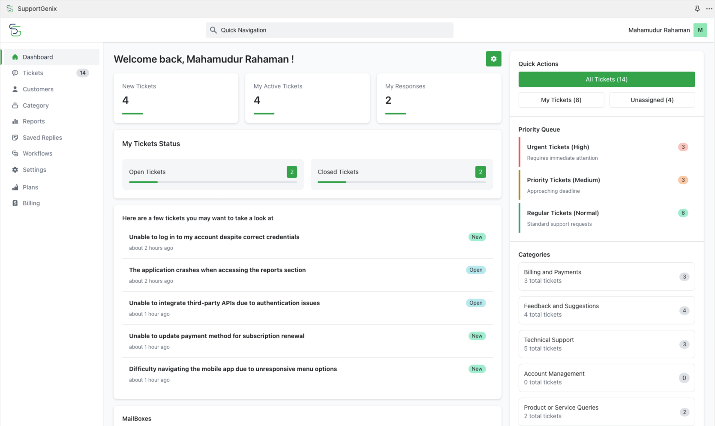Viewport: 715px width, 426px height.
Task: Click the Workflows icon in sidebar
Action: point(15,153)
